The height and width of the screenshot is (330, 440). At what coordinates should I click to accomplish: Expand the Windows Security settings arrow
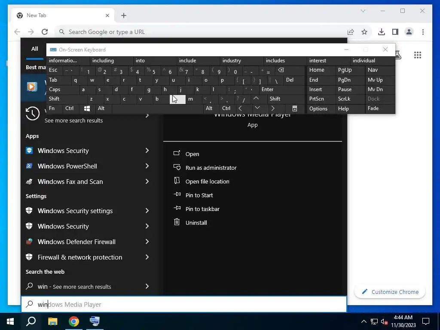point(147,211)
